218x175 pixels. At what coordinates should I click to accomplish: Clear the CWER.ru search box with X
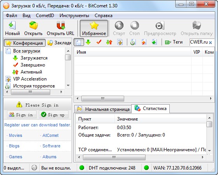pos(211,42)
